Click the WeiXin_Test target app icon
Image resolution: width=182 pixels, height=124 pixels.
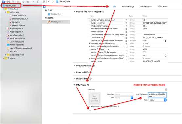pos(49,22)
